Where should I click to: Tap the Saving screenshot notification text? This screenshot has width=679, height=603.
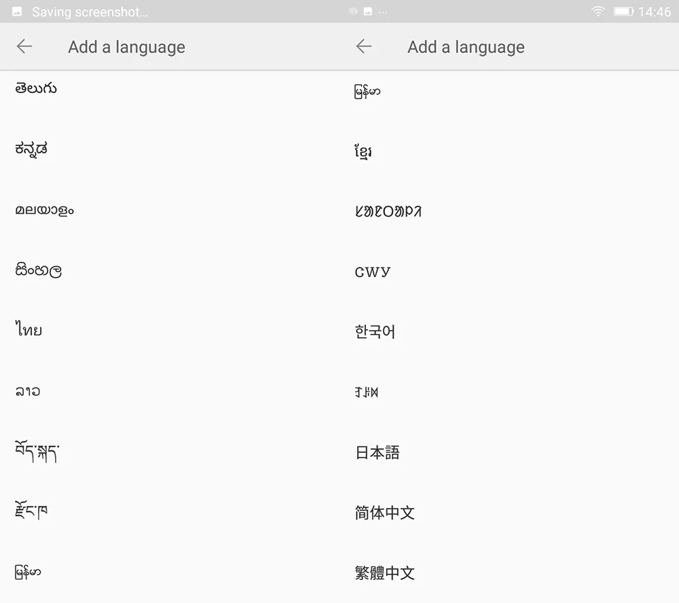pos(90,12)
